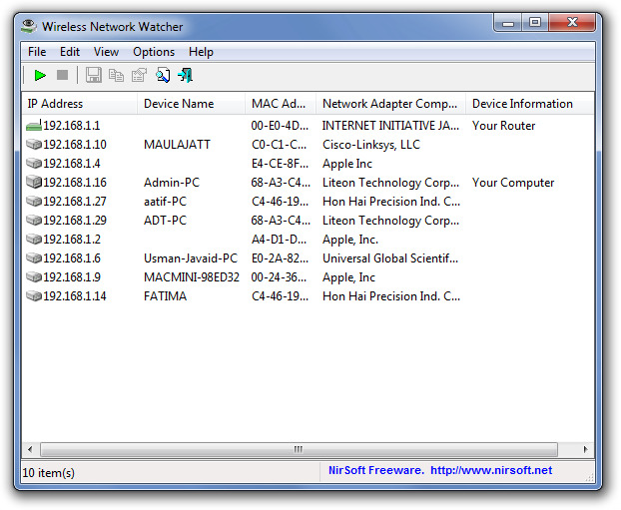Select device icon for 192.168.1.2
This screenshot has height=510, width=621.
point(34,240)
